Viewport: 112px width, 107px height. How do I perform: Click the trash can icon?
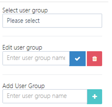pos(95,59)
